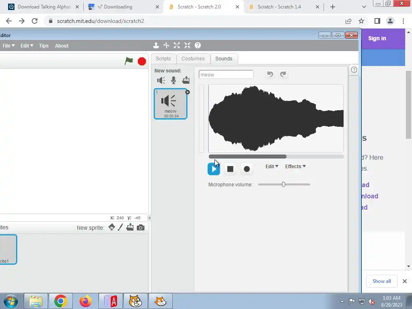Select the Grow sprite tool

coord(177,45)
